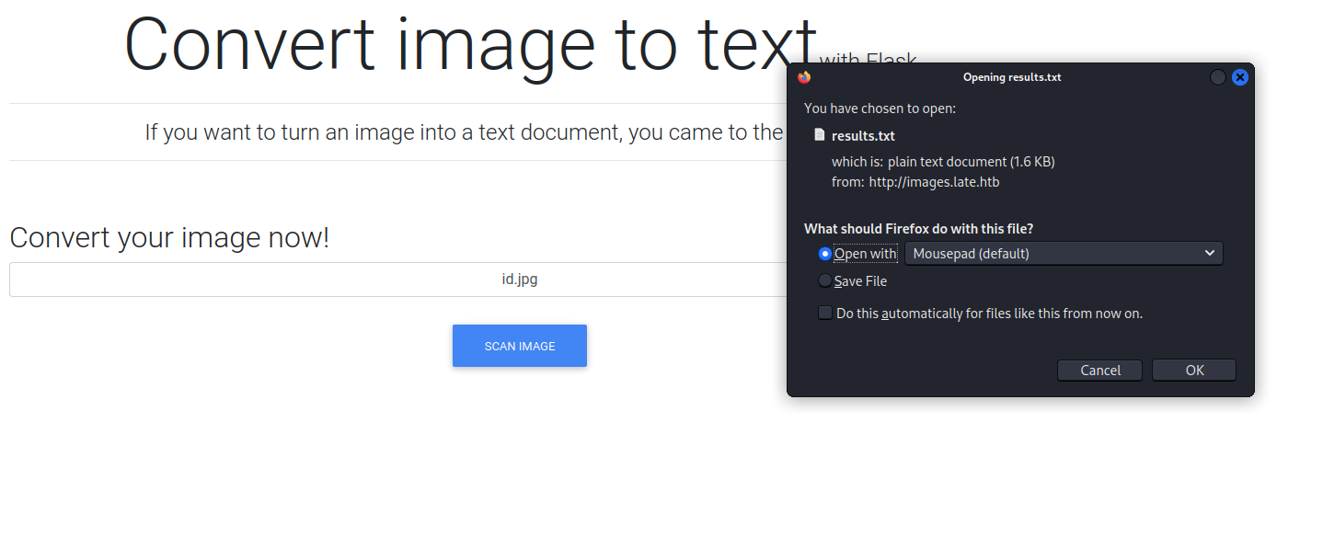Click the Firefox logo in the dialog title bar
1323x548 pixels.
804,77
